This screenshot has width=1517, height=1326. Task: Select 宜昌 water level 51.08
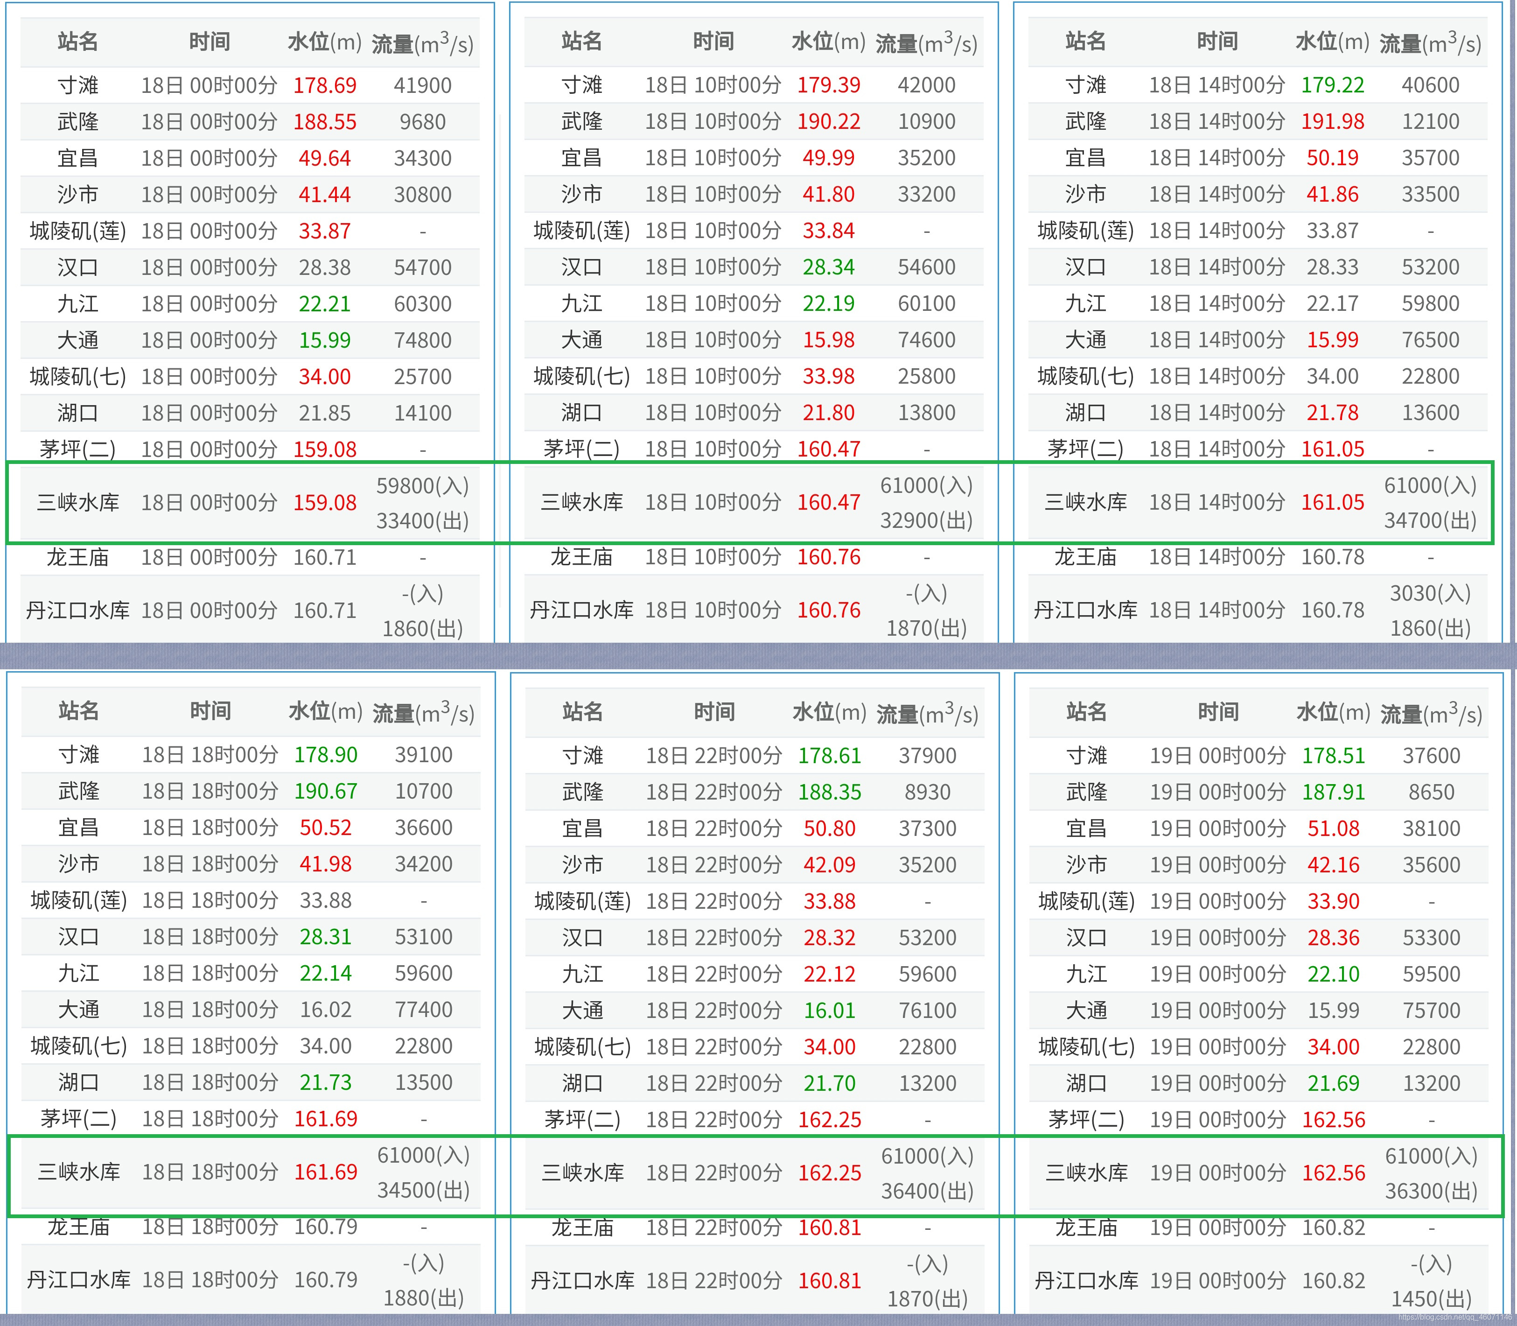tap(1333, 828)
